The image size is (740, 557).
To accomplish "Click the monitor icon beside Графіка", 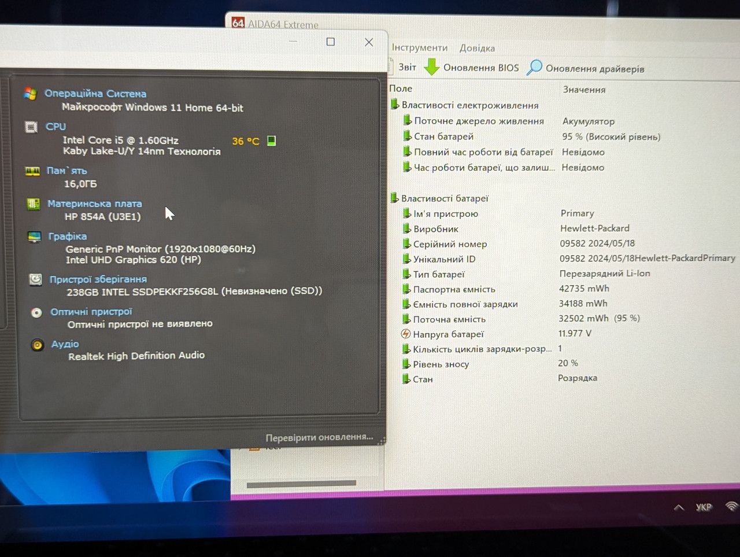I will (x=35, y=237).
